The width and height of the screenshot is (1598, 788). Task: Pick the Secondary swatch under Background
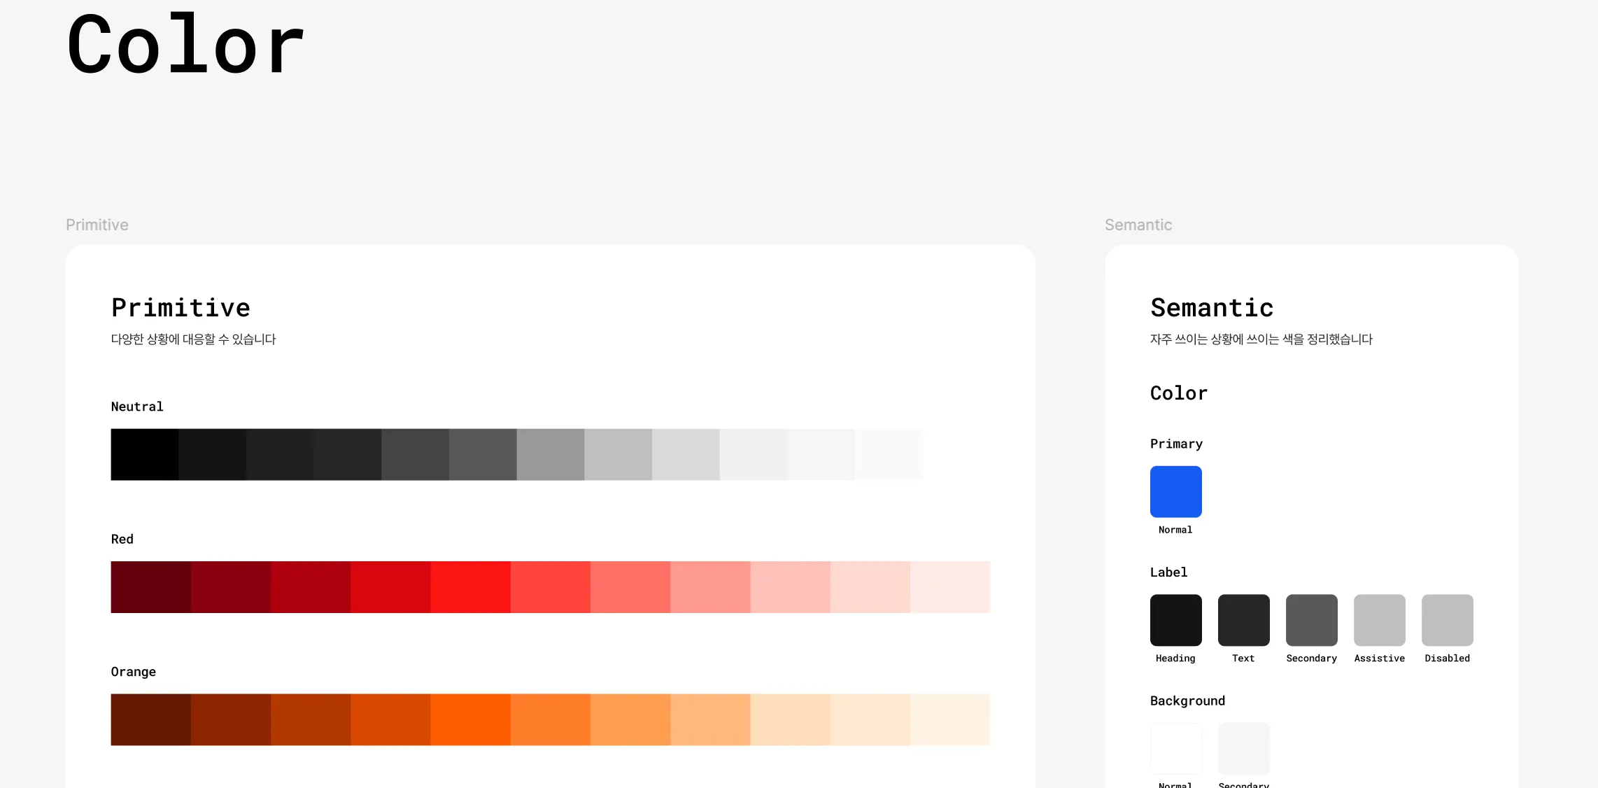pos(1243,748)
